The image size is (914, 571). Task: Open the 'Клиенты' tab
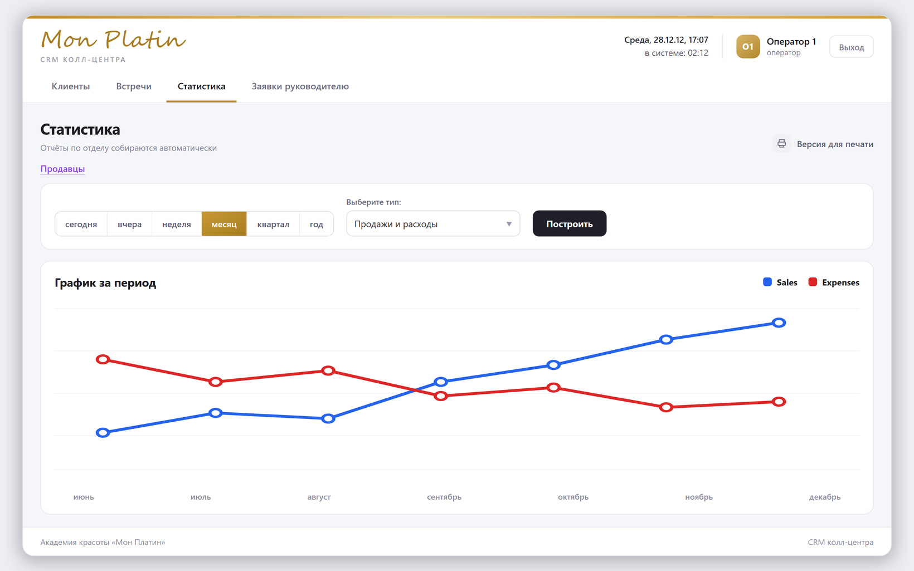(x=71, y=86)
